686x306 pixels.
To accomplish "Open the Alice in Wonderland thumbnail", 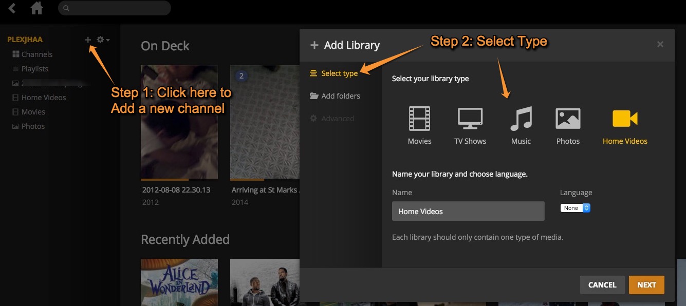I will 179,285.
